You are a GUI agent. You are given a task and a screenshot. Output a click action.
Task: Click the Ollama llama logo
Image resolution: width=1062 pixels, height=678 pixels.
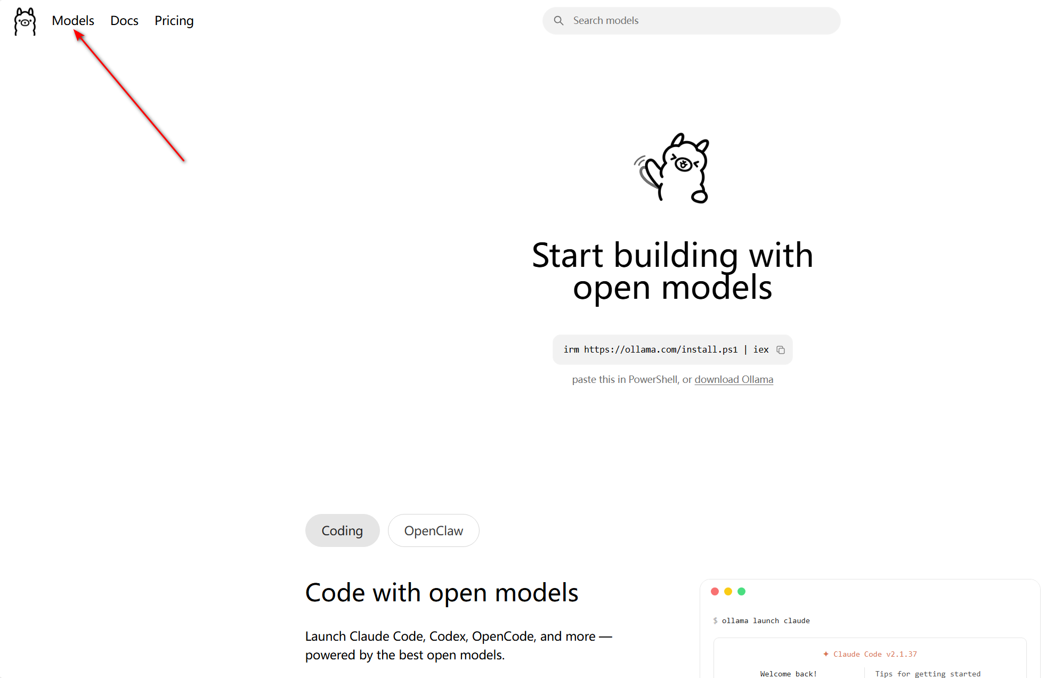pos(25,21)
